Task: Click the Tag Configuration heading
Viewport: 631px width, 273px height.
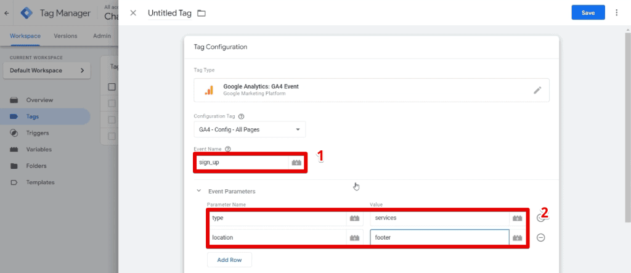Action: [x=221, y=47]
